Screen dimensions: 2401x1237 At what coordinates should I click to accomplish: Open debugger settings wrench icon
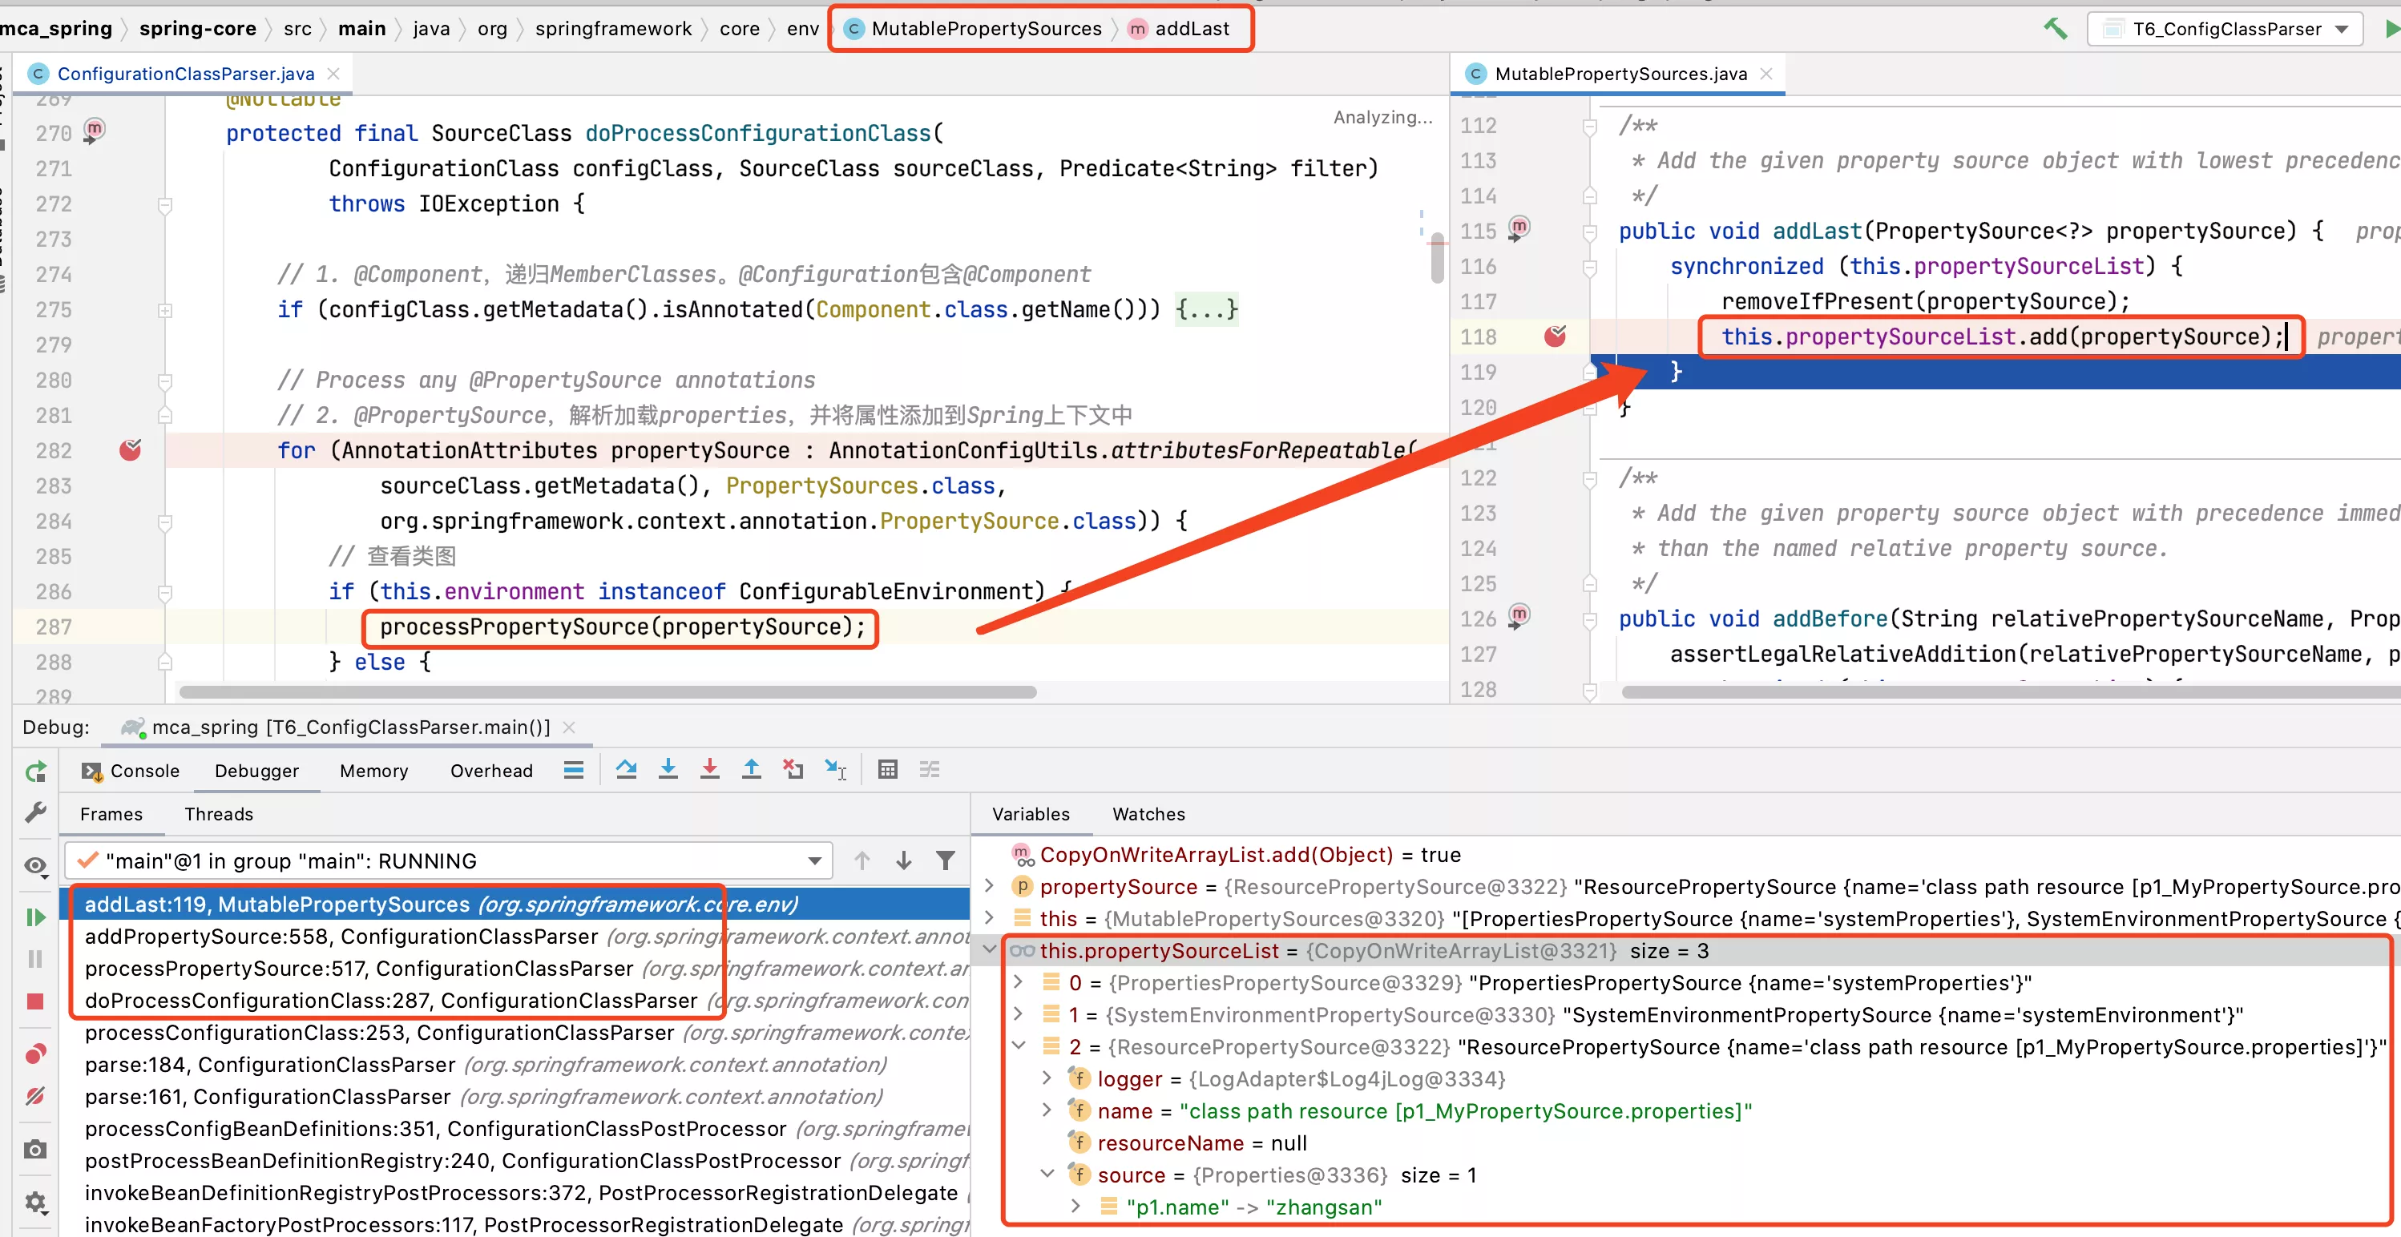coord(35,812)
